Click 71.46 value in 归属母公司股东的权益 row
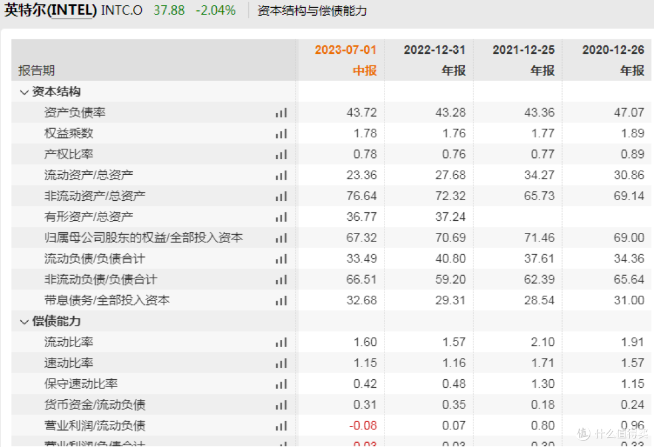 (540, 238)
